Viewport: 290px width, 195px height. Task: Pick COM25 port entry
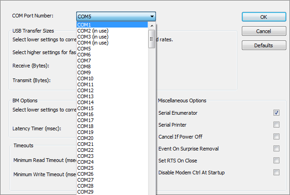click(x=112, y=168)
